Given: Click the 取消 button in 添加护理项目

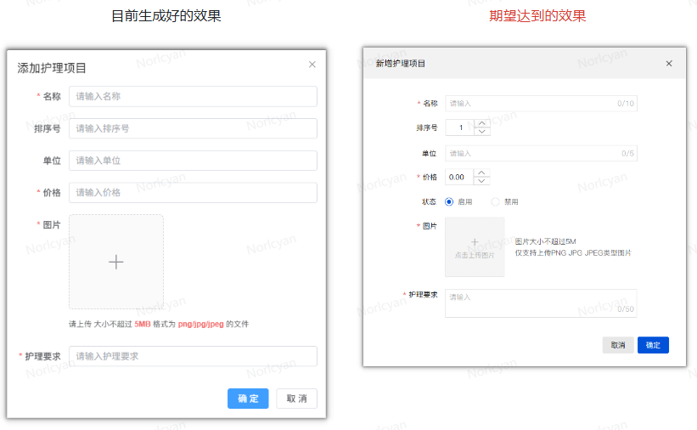Looking at the screenshot, I should (297, 399).
